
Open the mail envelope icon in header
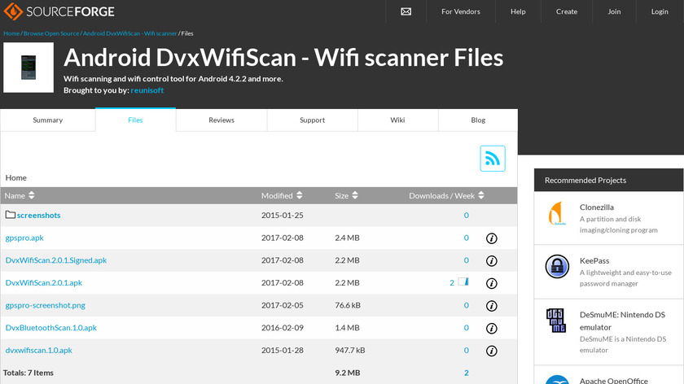click(406, 11)
